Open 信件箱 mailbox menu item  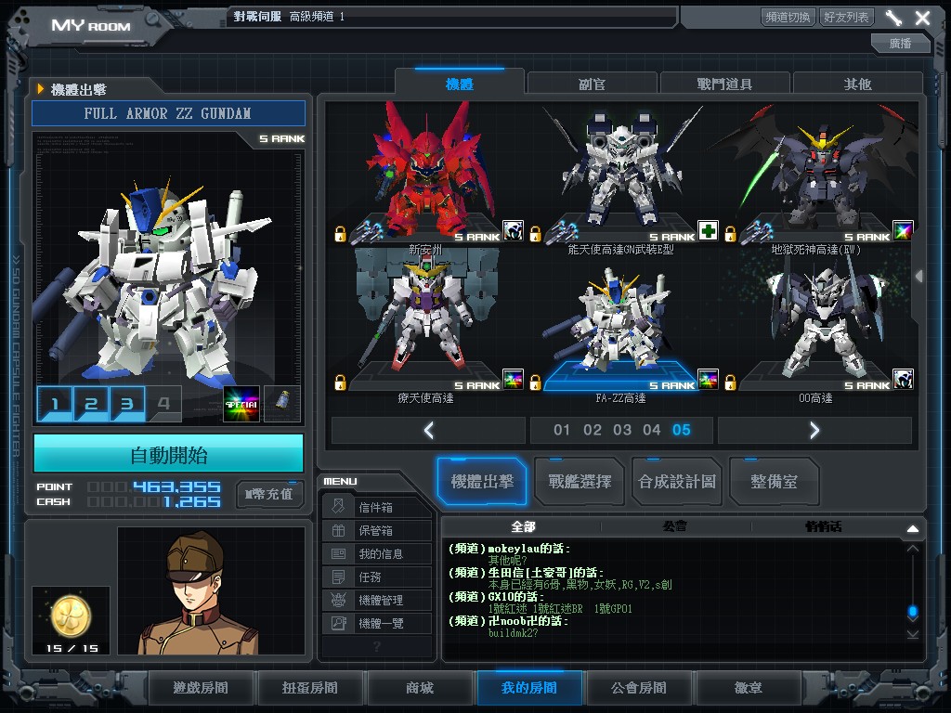point(377,507)
